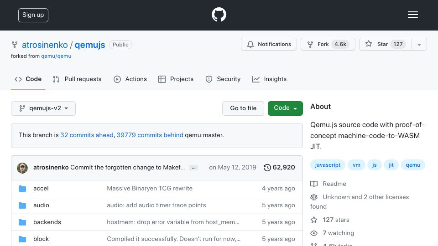Open the green Code download dropdown
This screenshot has height=246, width=438.
coord(285,108)
